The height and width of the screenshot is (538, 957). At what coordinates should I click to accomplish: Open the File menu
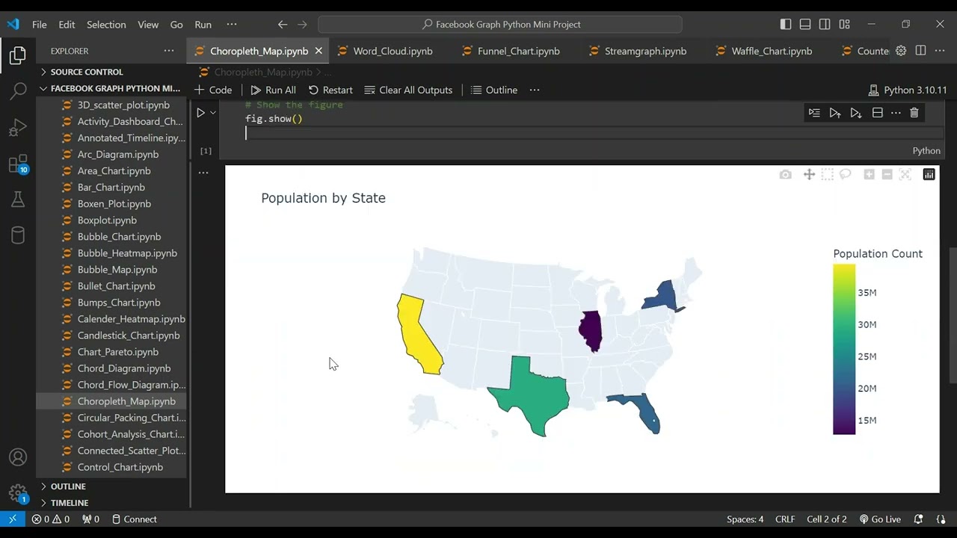pos(40,24)
